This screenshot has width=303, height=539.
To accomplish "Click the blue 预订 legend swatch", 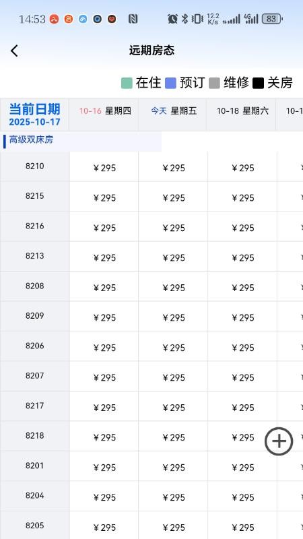I will point(171,83).
